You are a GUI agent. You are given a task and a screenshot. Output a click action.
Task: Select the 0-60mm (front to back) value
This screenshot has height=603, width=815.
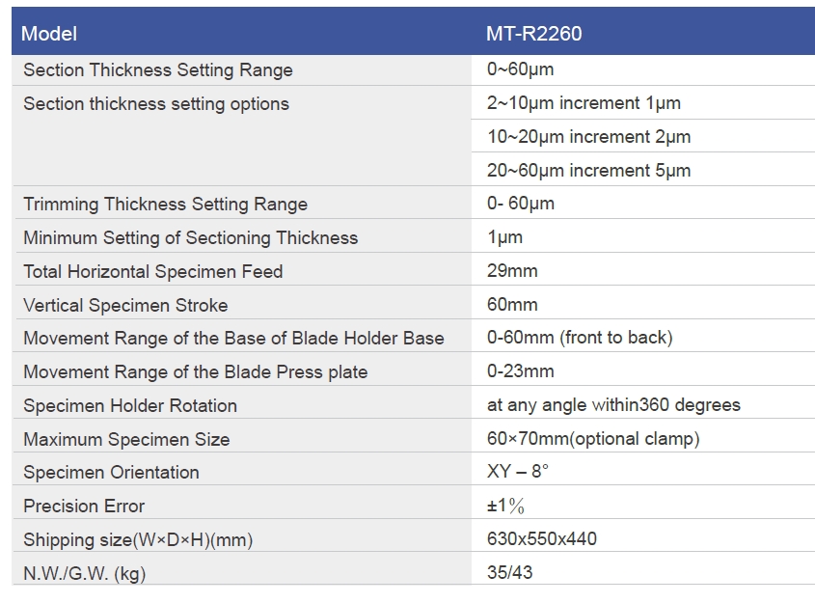[x=580, y=338]
